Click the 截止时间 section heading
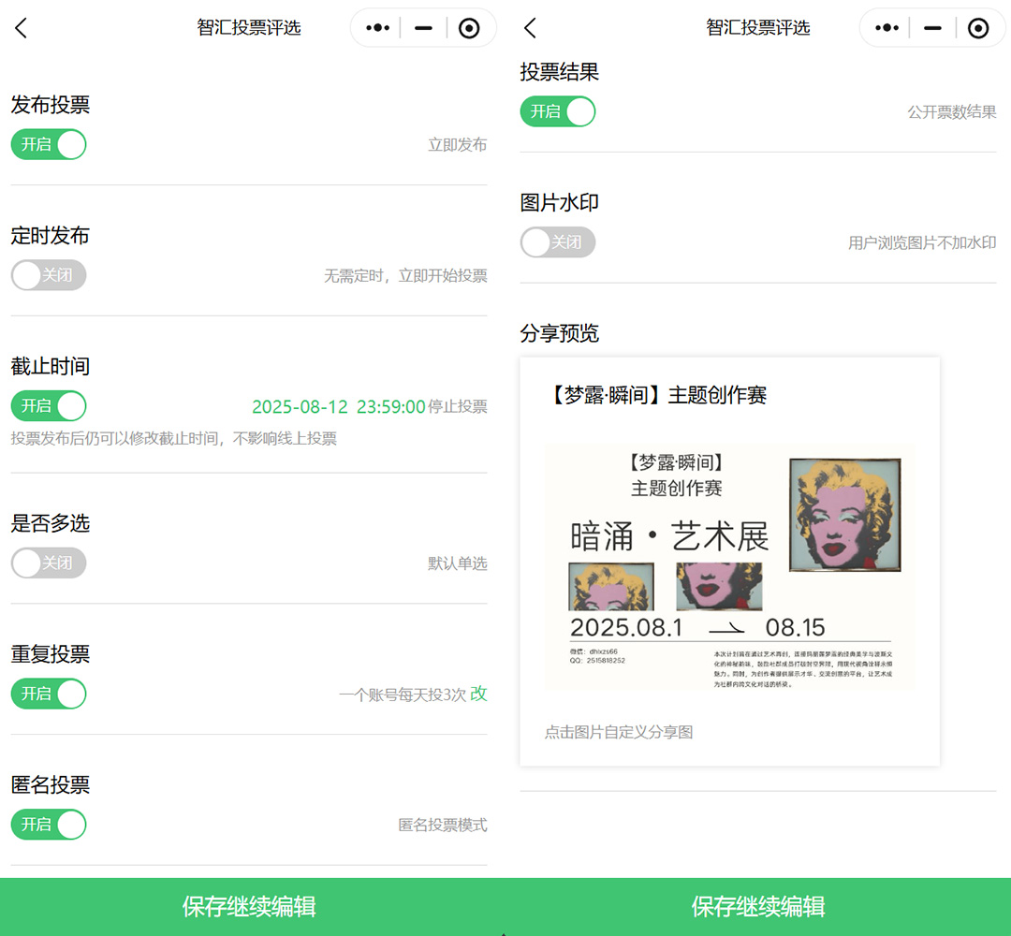Screen dimensions: 1011x936 point(51,366)
